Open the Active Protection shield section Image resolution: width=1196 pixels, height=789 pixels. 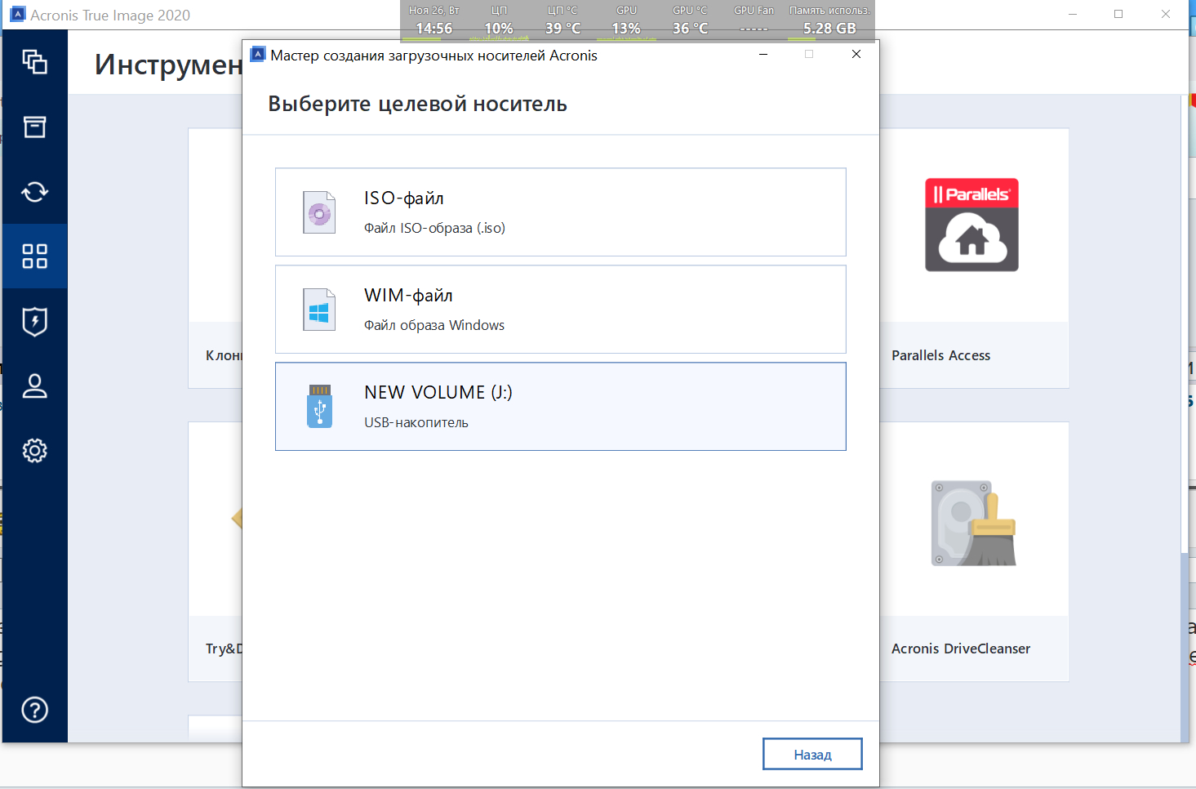pyautogui.click(x=34, y=321)
